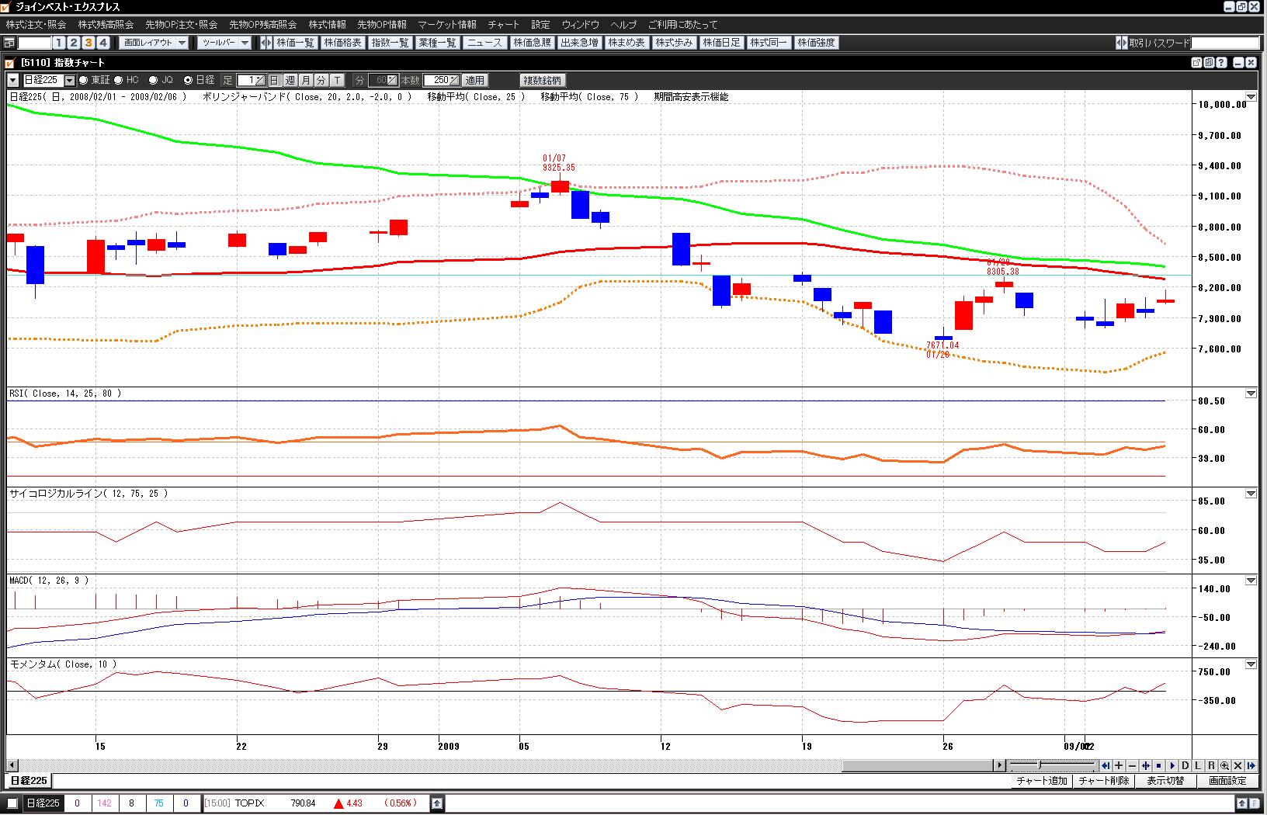This screenshot has width=1267, height=815.
Task: Select the HC radio button
Action: pyautogui.click(x=119, y=80)
